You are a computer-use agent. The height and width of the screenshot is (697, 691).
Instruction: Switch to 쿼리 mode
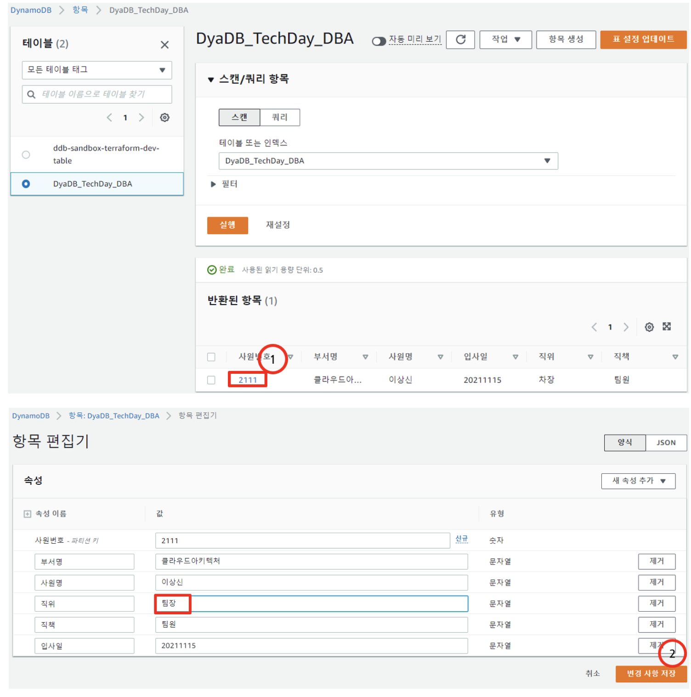[280, 118]
